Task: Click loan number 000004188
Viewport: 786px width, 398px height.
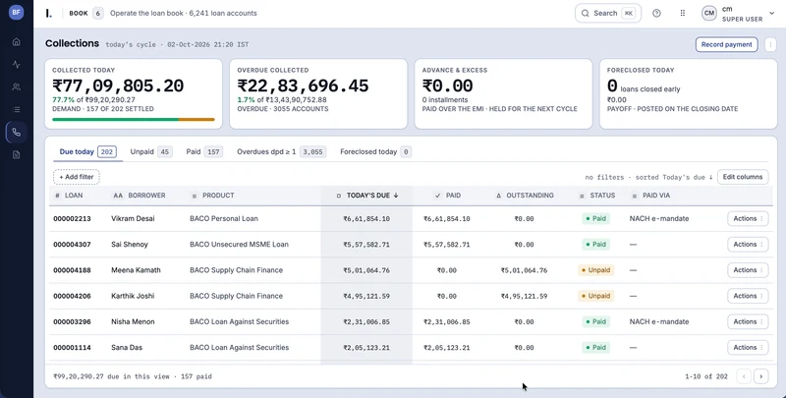Action: (x=72, y=270)
